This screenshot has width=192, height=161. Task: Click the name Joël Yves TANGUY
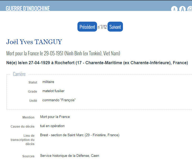click(x=34, y=42)
